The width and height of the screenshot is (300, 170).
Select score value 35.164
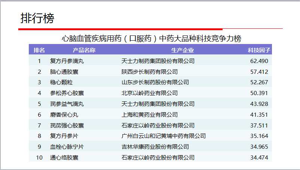[x=259, y=136]
